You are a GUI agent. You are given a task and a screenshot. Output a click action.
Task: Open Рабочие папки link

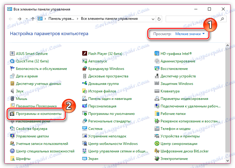click(x=173, y=114)
